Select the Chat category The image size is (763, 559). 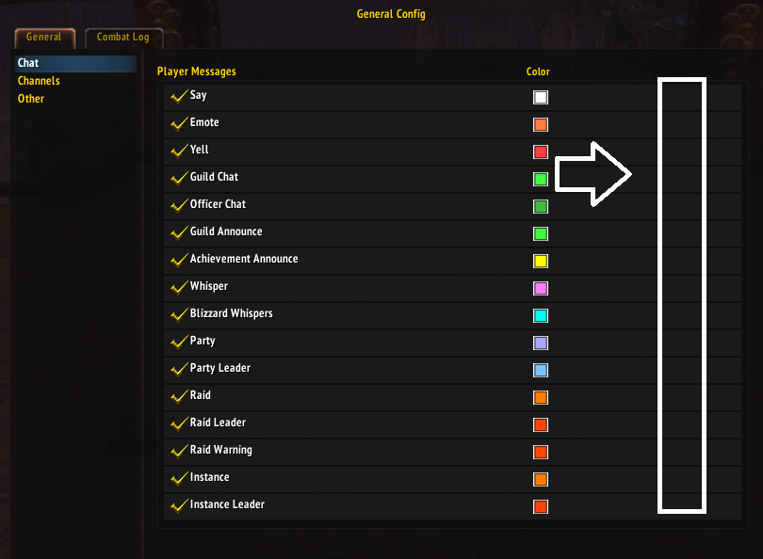(26, 62)
